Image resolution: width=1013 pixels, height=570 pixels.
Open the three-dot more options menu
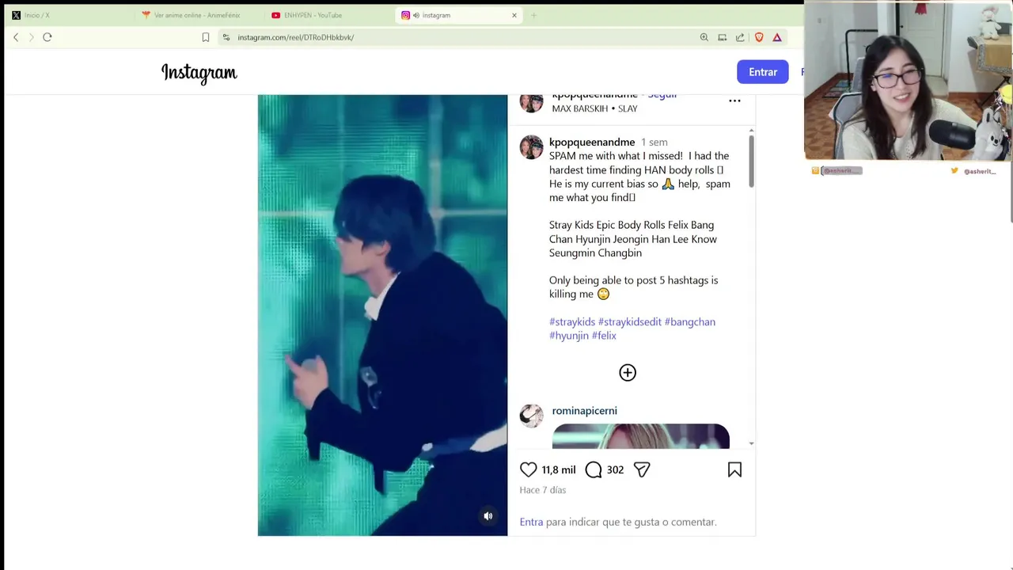pos(734,101)
